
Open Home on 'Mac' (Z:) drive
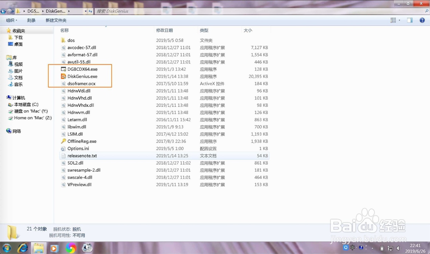click(33, 118)
